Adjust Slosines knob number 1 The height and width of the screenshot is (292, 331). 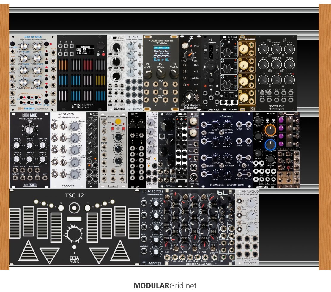tap(243, 48)
